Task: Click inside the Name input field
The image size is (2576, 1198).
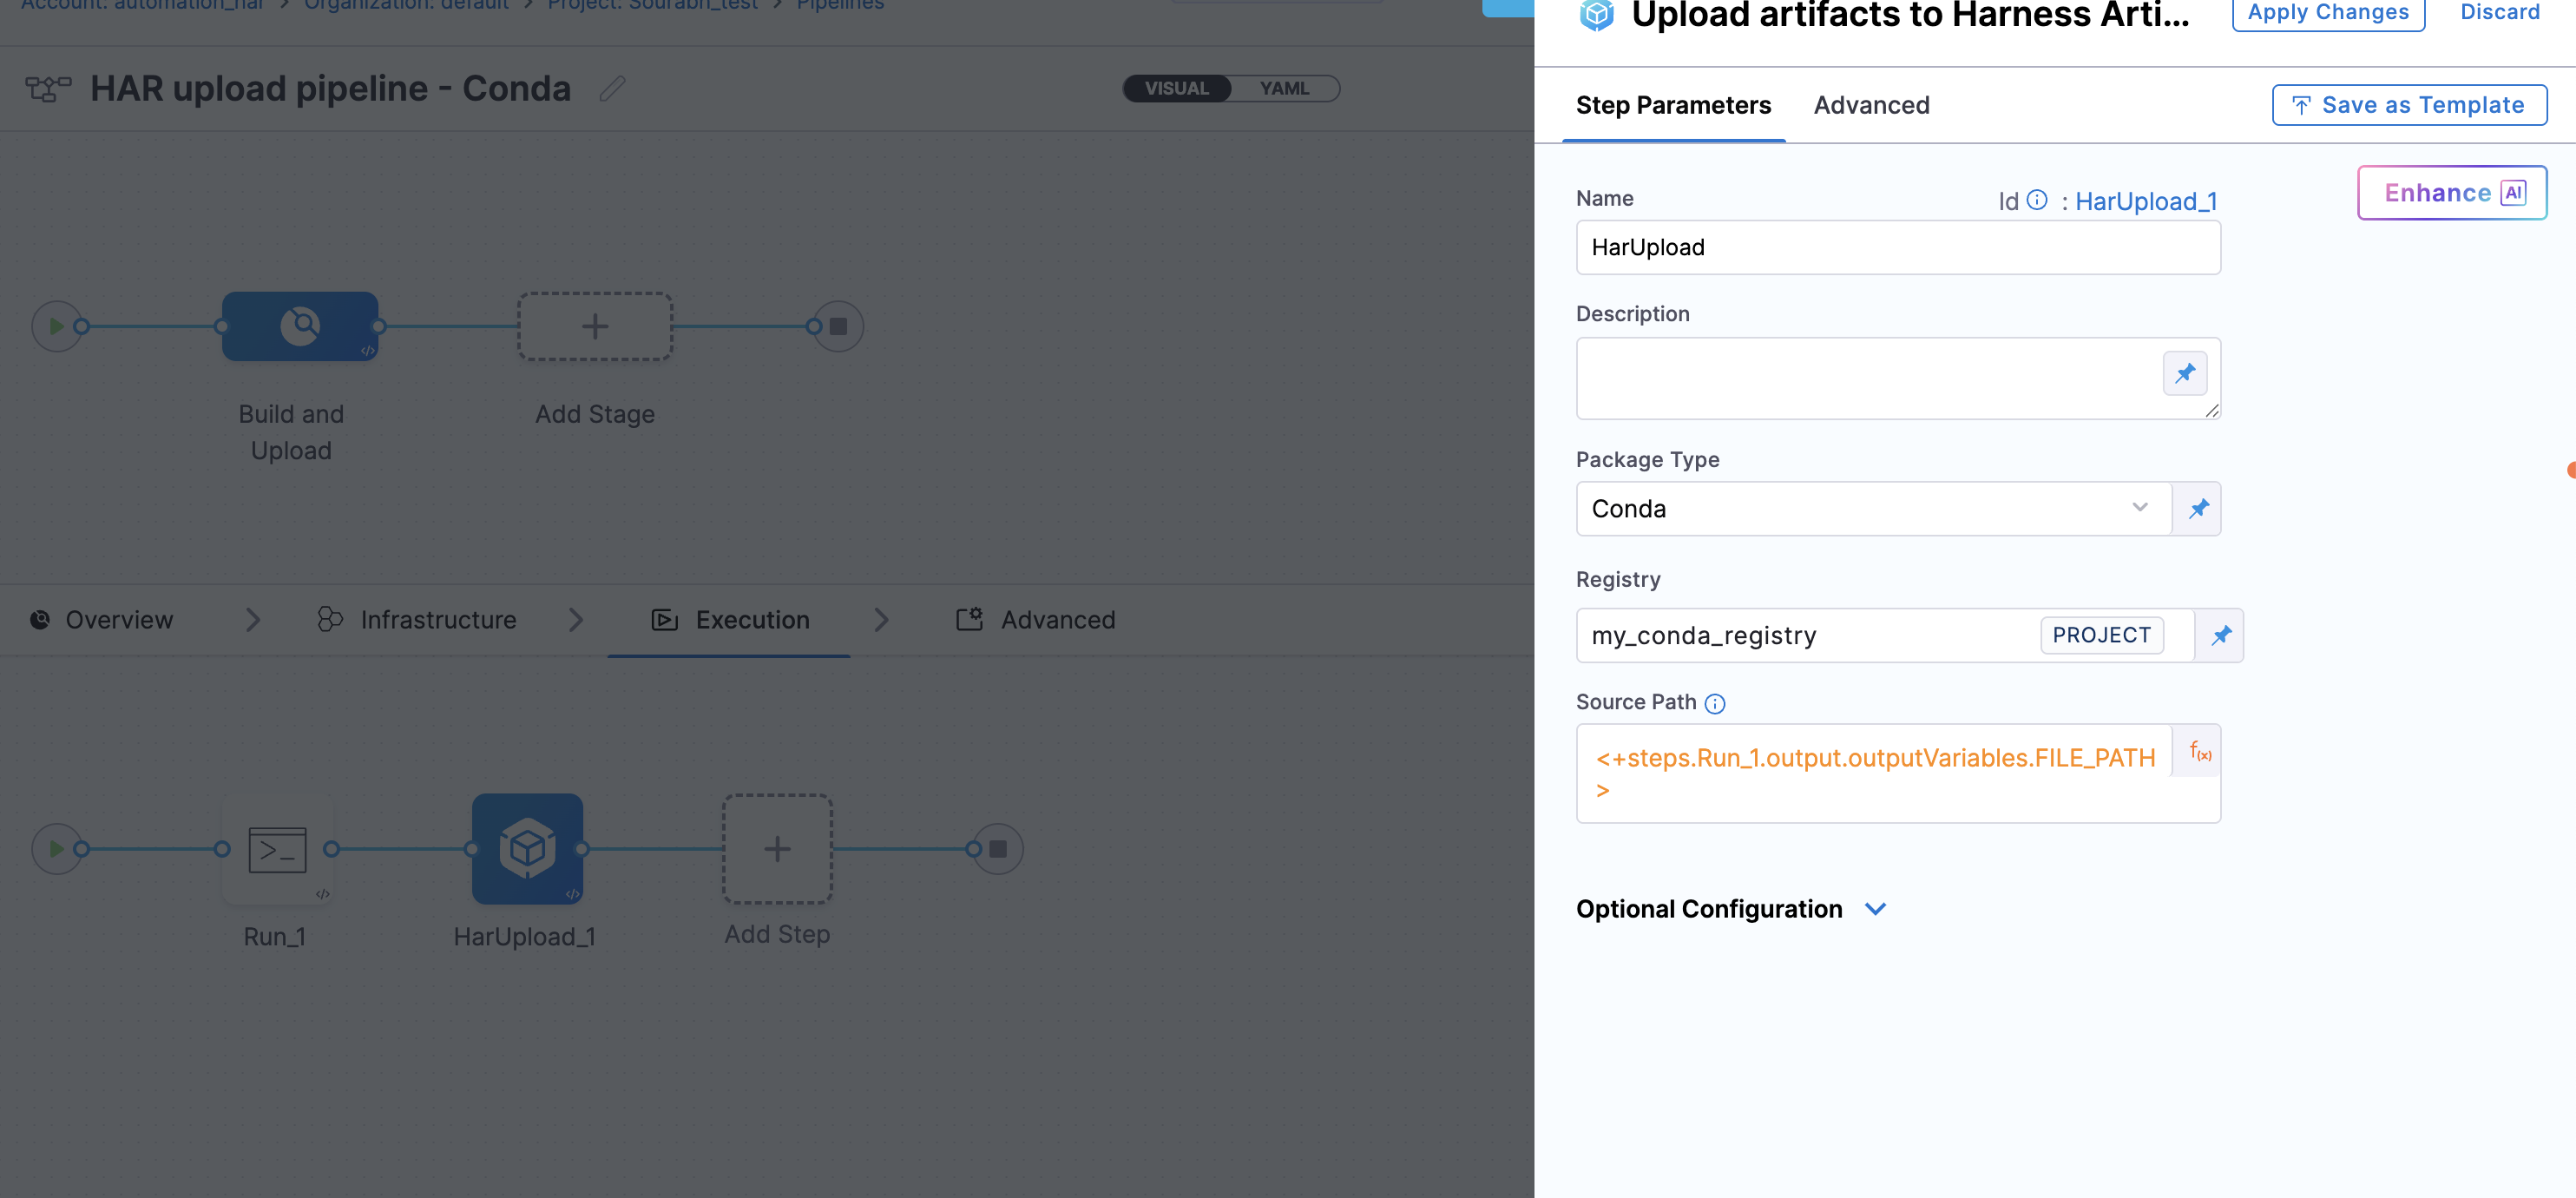Action: (x=1898, y=247)
